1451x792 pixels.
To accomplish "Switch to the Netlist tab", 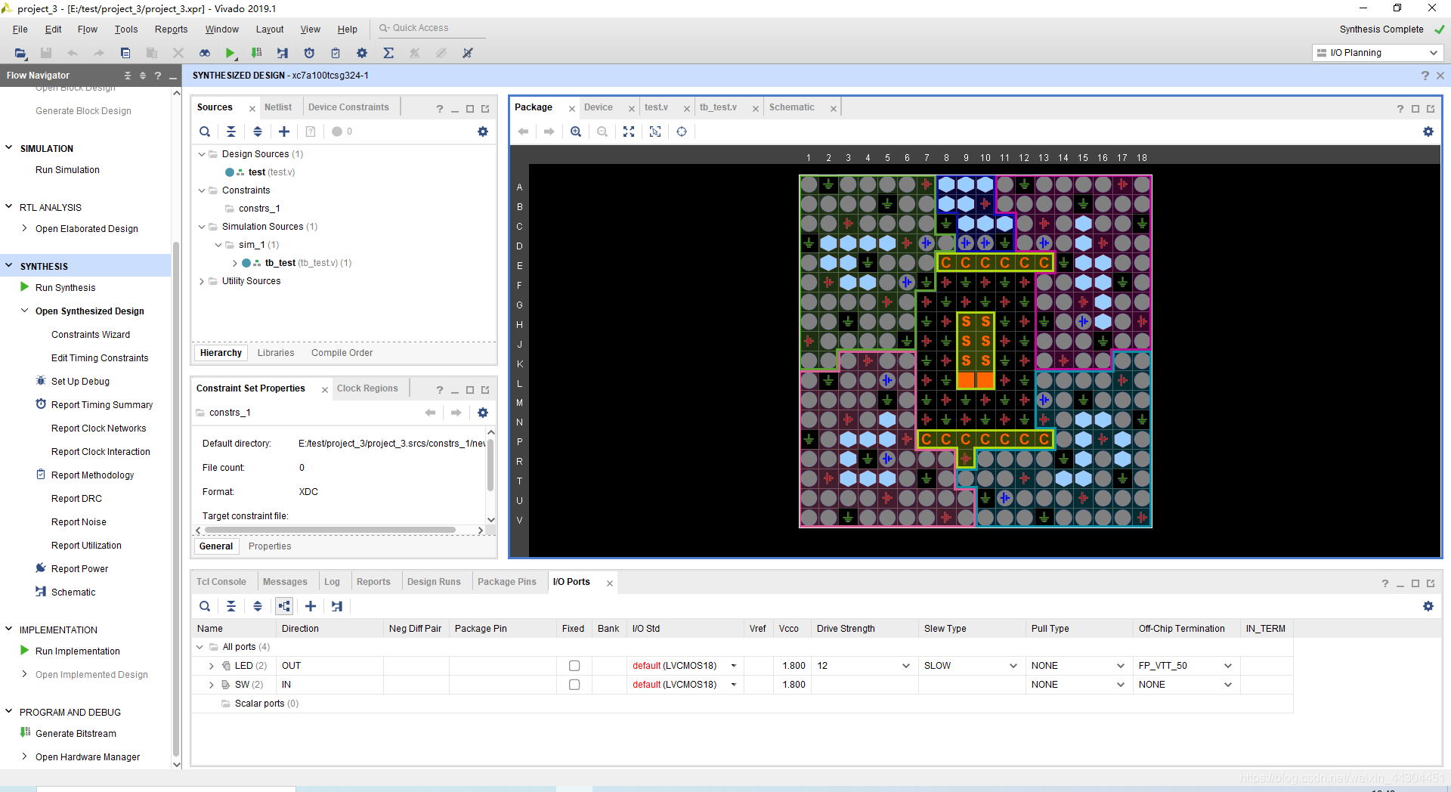I will click(278, 107).
